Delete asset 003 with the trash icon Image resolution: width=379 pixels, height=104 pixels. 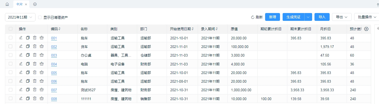tap(34, 55)
